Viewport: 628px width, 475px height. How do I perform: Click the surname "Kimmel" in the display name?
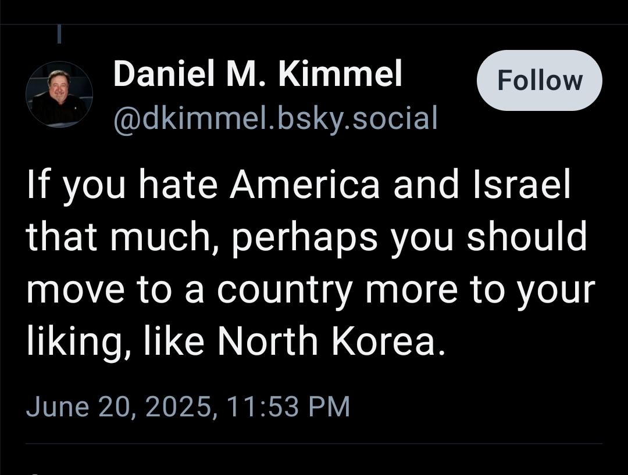pos(340,74)
